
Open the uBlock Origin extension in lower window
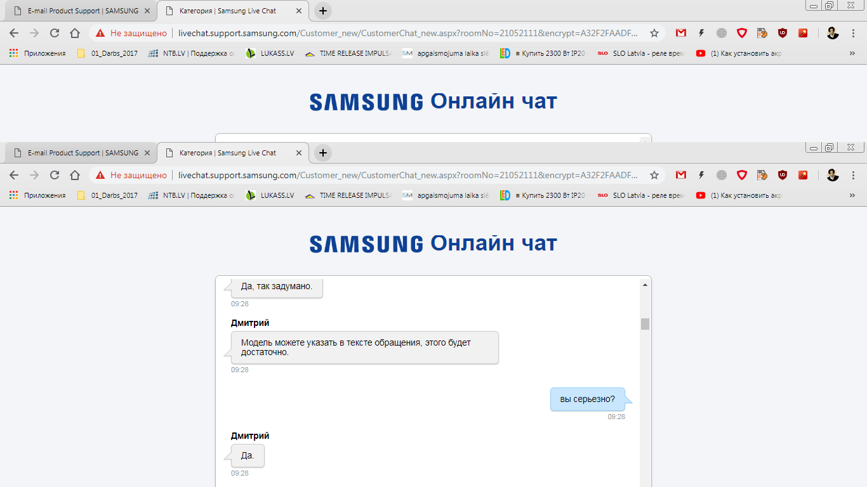point(783,175)
